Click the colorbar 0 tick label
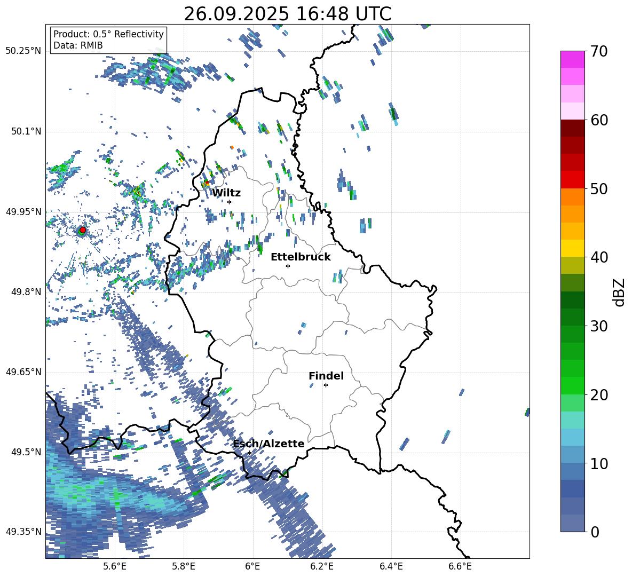This screenshot has height=577, width=632. (595, 532)
